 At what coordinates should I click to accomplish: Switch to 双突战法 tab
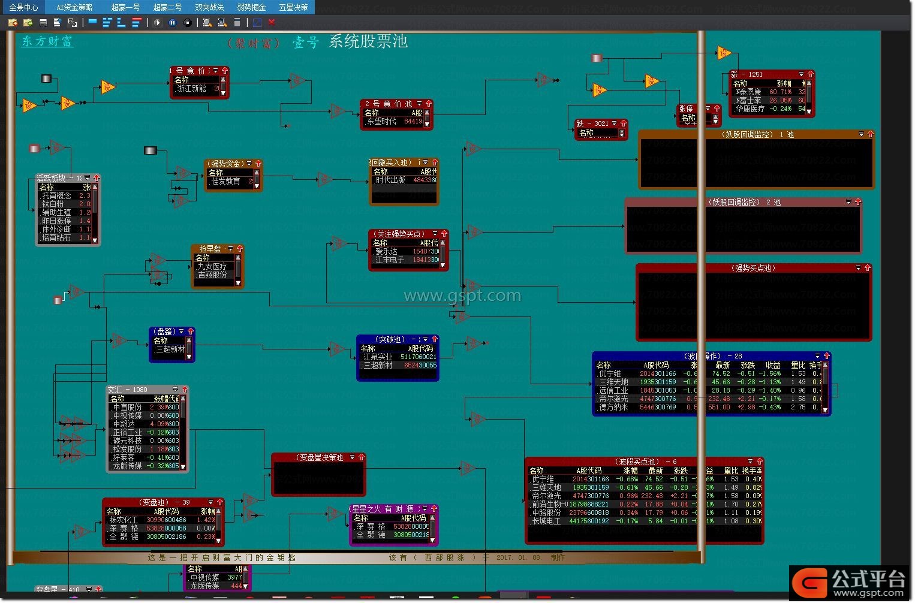[209, 7]
